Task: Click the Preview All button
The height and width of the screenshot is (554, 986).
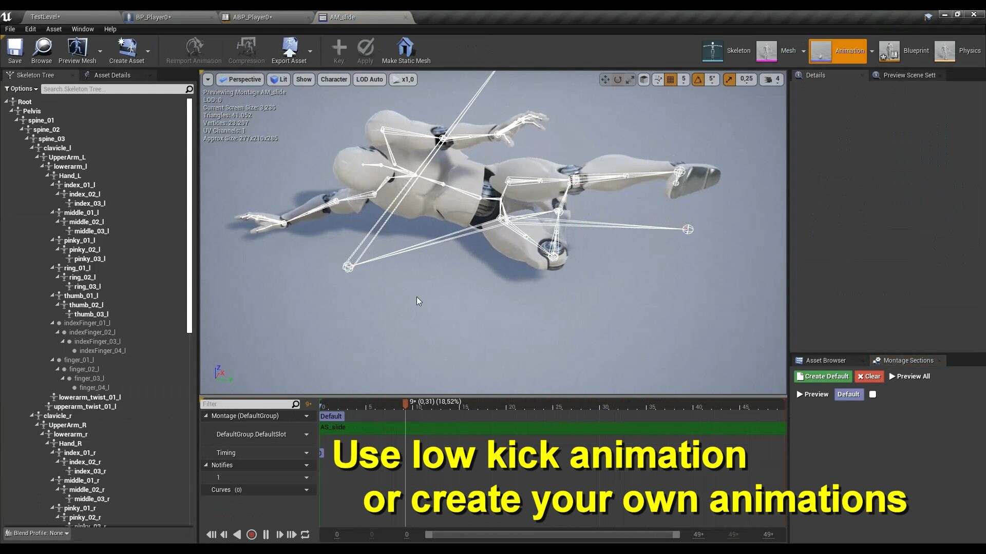Action: coord(910,376)
